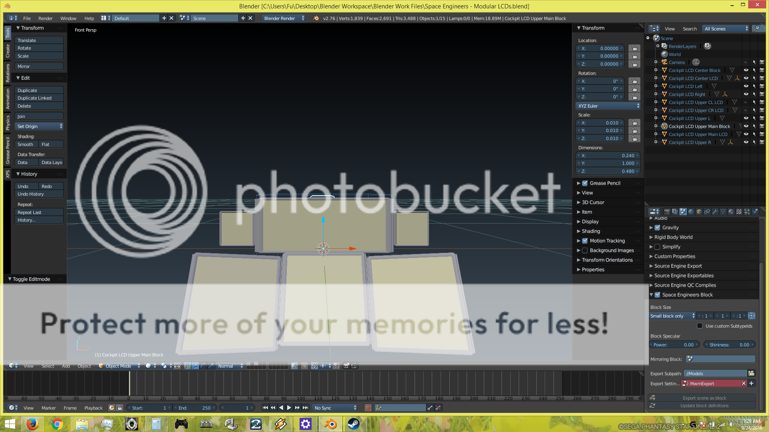Open Render properties camera tab
769x432 pixels.
667,212
